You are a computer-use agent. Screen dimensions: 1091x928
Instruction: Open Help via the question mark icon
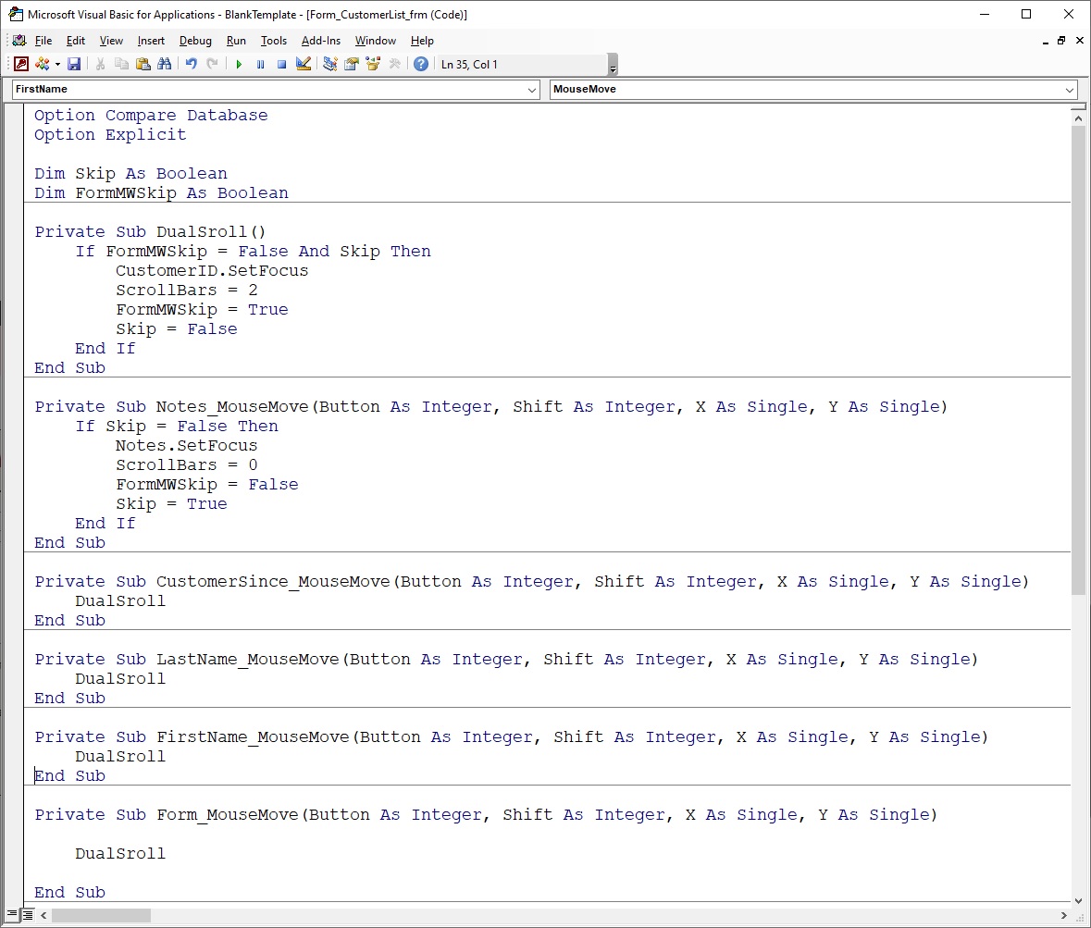[x=421, y=64]
